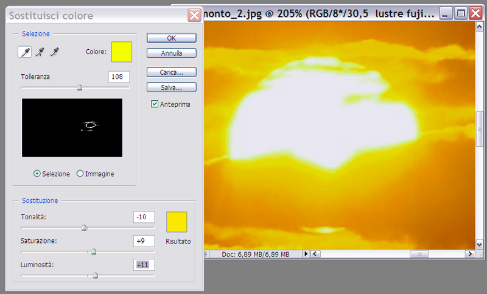Viewport: 487px width, 294px height.
Task: Close the Sostituisci colore dialog
Action: (x=194, y=15)
